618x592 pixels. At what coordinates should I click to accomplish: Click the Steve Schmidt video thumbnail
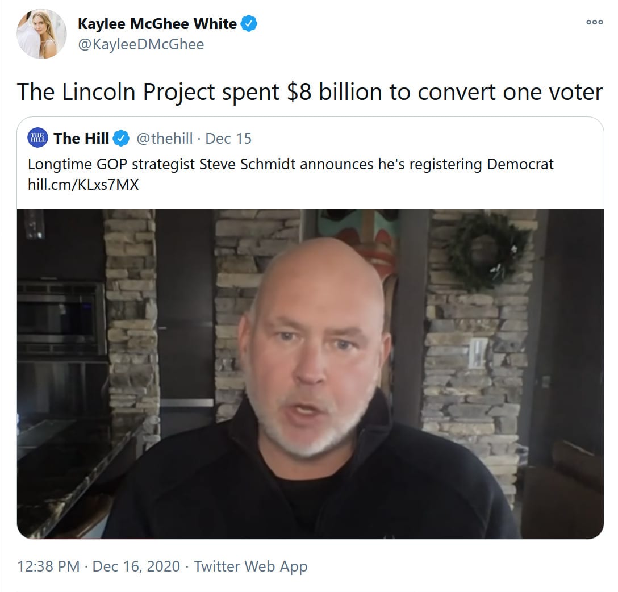click(x=310, y=374)
